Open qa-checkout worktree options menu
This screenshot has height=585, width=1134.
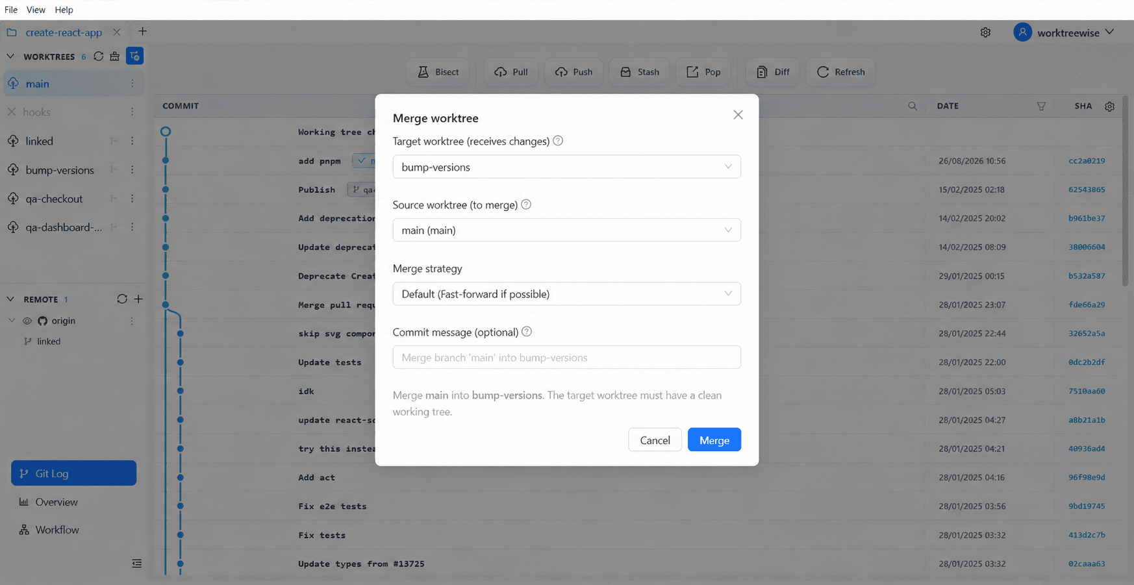coord(132,199)
